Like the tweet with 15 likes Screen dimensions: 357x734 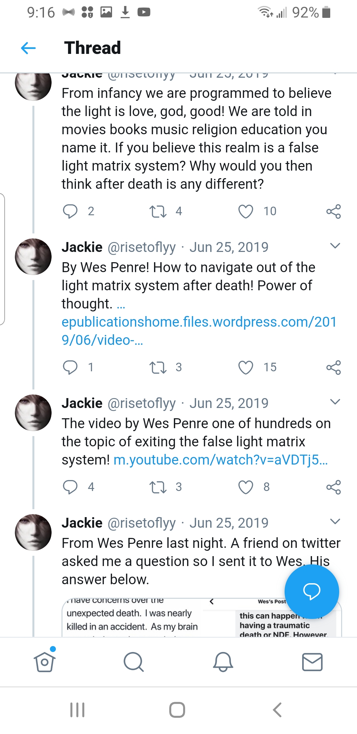[246, 367]
